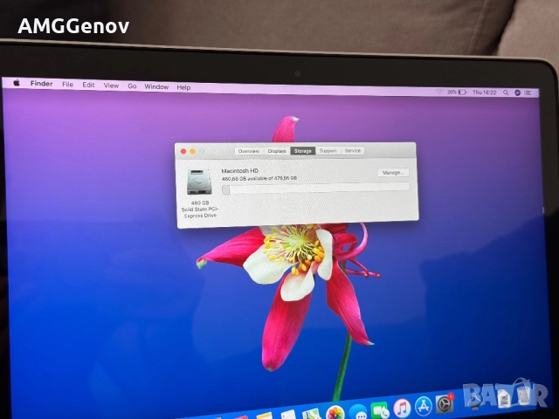Switch to the Support tab
Image resolution: width=559 pixels, height=419 pixels.
tap(328, 151)
